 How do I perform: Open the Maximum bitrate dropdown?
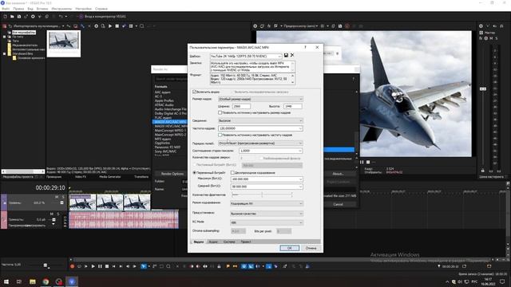[x=267, y=179]
